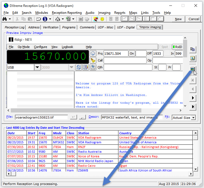The height and width of the screenshot is (188, 204).
Task: Click the Copy toolbar icon
Action: coord(23,19)
